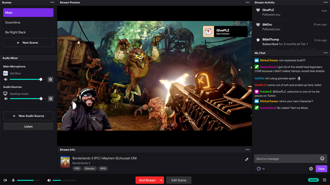Click the GOOD connection status badge
Viewport: 330px width, 185px height.
313,180
